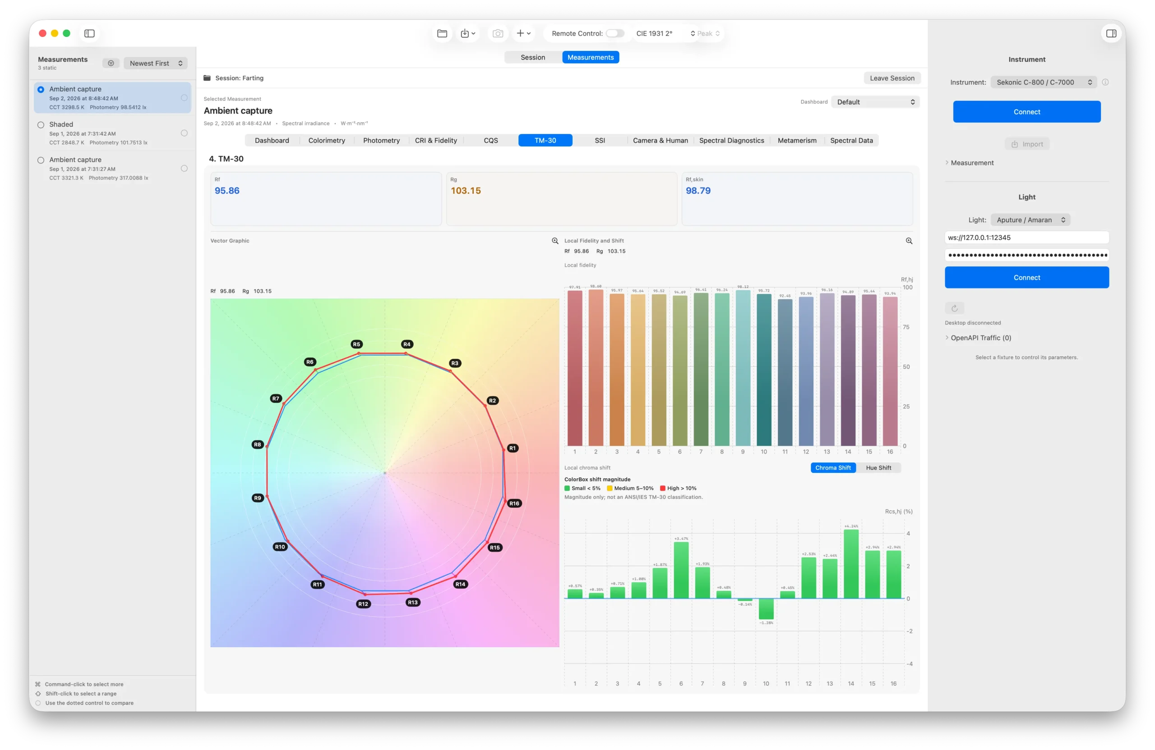The width and height of the screenshot is (1155, 750).
Task: Open the Colorimetry tab
Action: [327, 141]
